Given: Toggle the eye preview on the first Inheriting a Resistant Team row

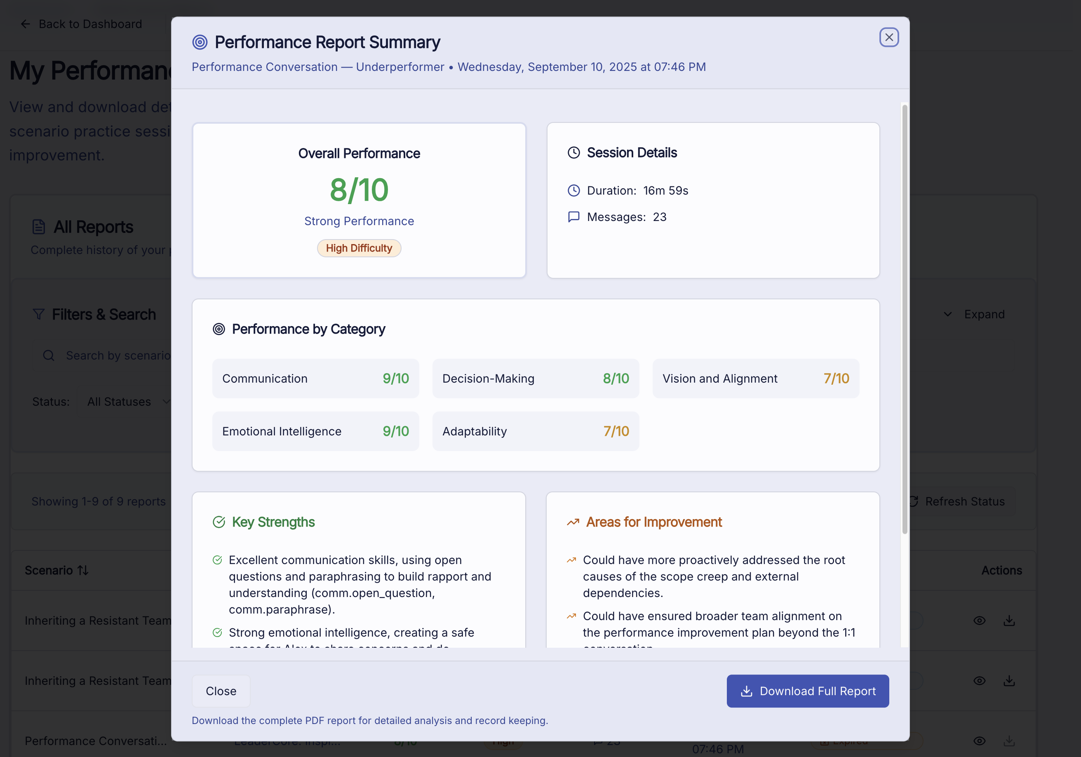Looking at the screenshot, I should pyautogui.click(x=980, y=621).
